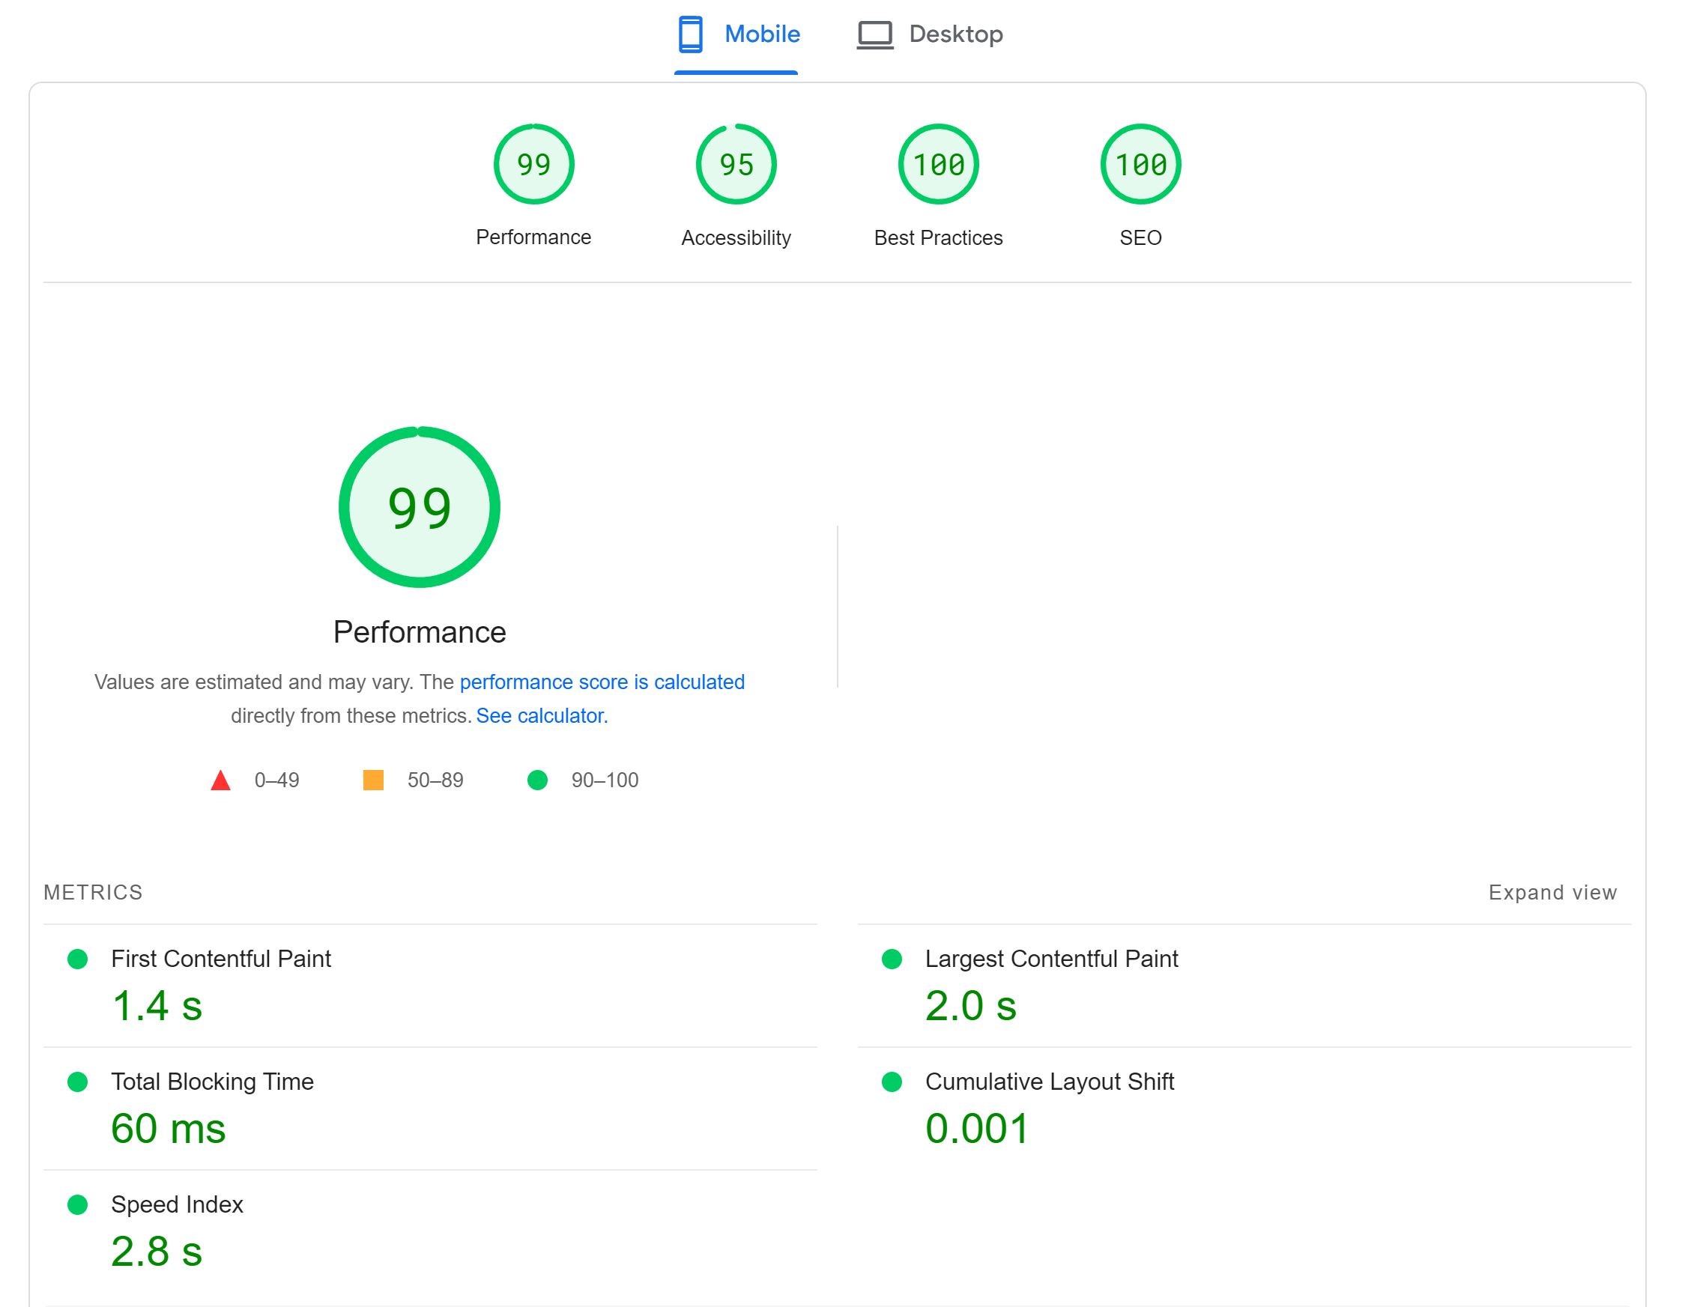The image size is (1685, 1307).
Task: Click the large 'Performance' heading text
Action: click(420, 632)
